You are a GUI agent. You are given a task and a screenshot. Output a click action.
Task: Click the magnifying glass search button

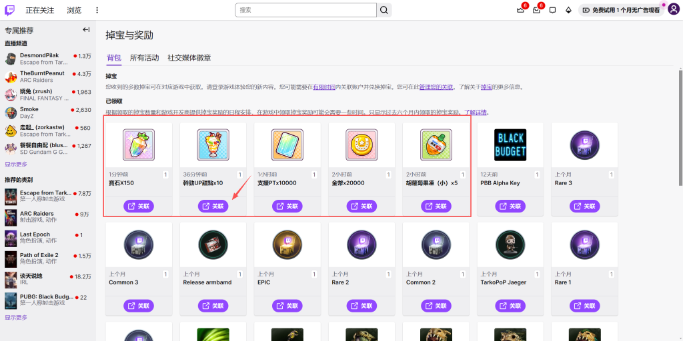[x=384, y=10]
